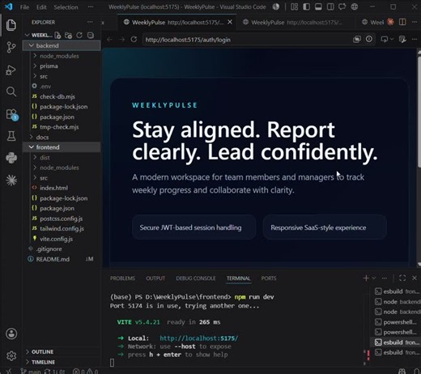
Task: Collapse the backend folder
Action: tap(62, 45)
